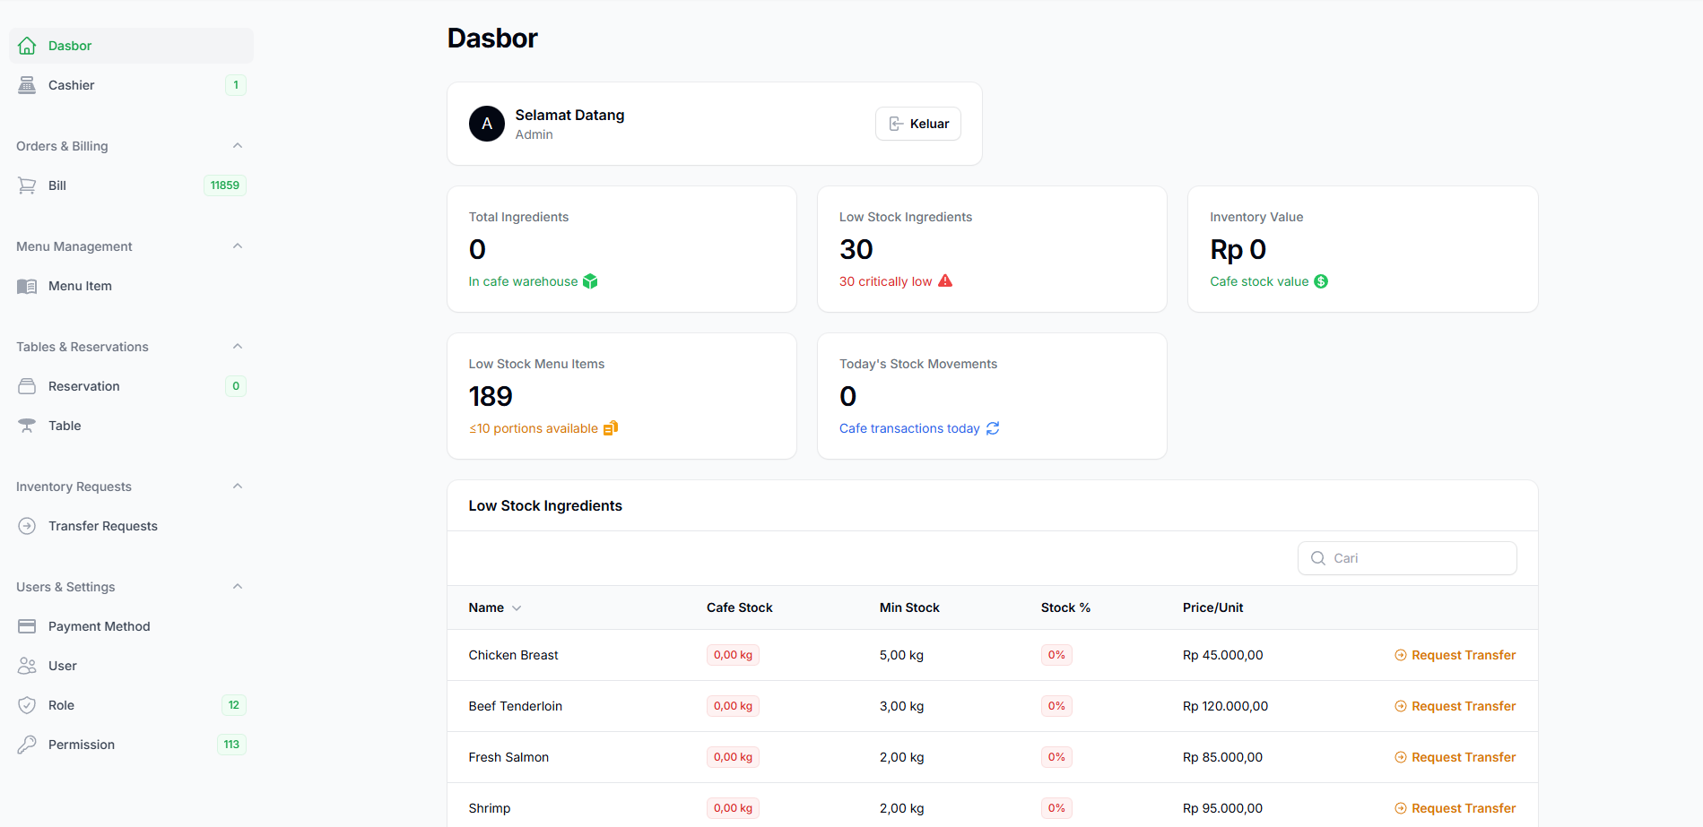Collapse the Users & Settings section
1703x827 pixels.
point(238,587)
